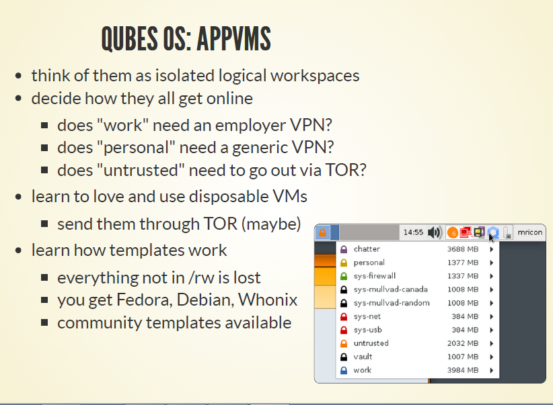Open the blue Qubes domains tray icon

(494, 232)
